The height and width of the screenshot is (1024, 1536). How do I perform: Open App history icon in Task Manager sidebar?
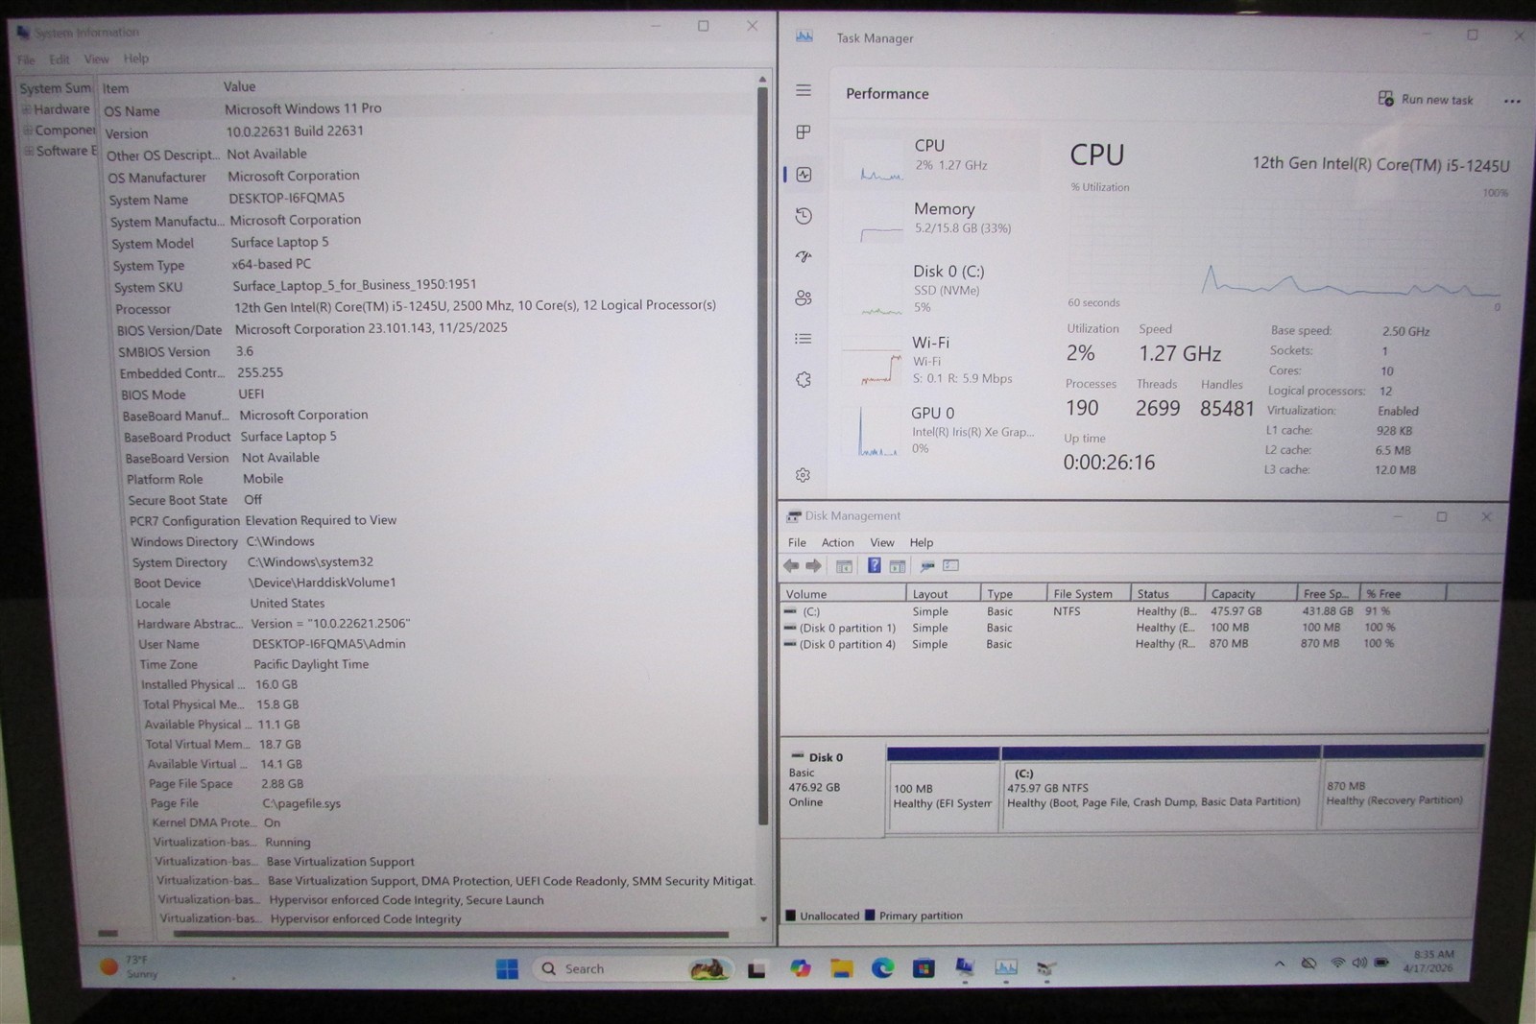[804, 216]
